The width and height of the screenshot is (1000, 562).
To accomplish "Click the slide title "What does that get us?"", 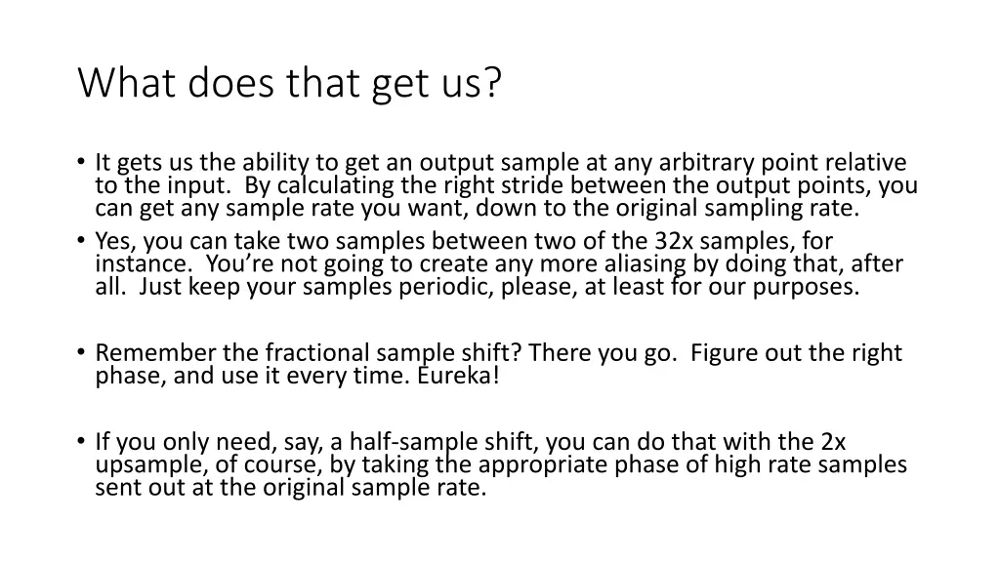I will (x=289, y=83).
